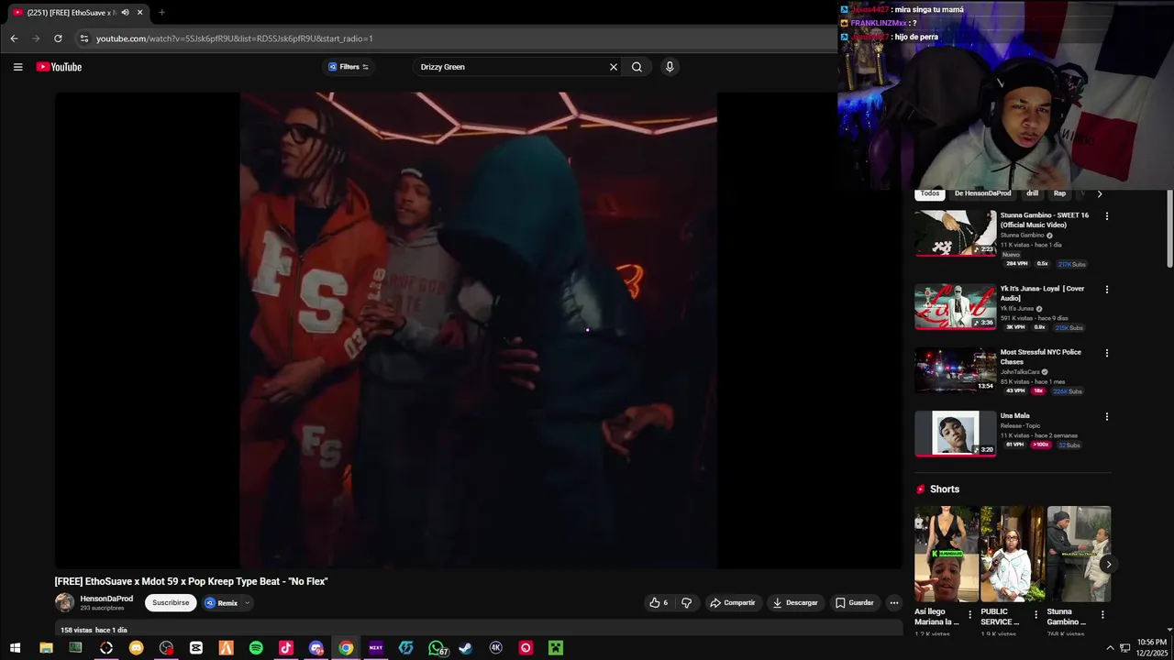This screenshot has width=1174, height=660.
Task: Select the Rap filter chip
Action: tap(1059, 193)
